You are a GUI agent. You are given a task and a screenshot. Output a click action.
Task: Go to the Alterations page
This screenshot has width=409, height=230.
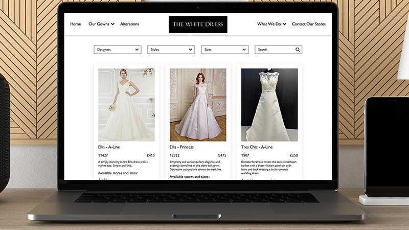click(129, 24)
